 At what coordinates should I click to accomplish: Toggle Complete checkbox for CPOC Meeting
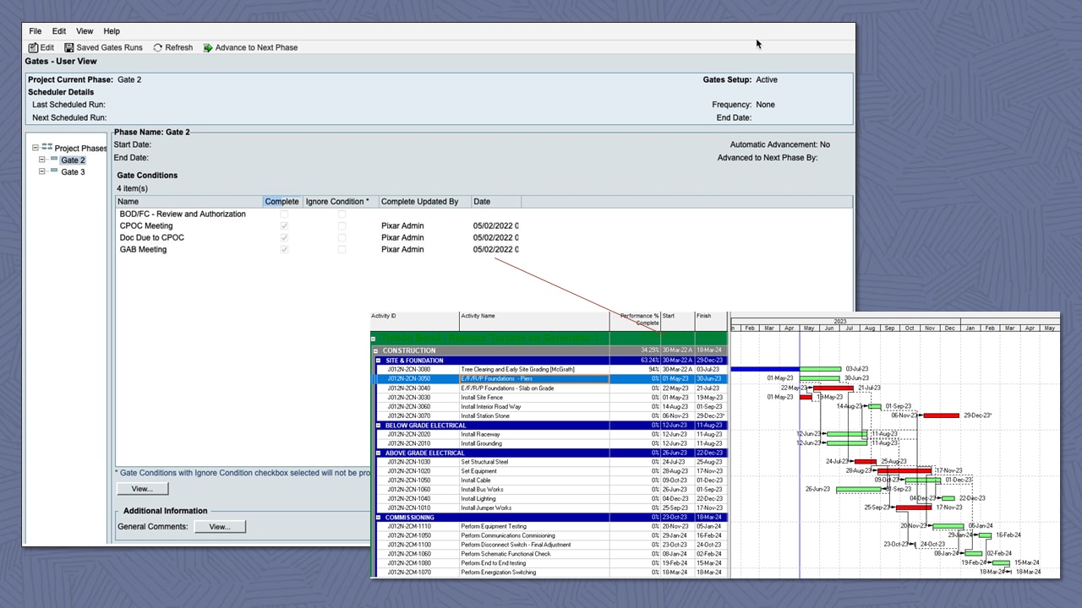click(284, 226)
